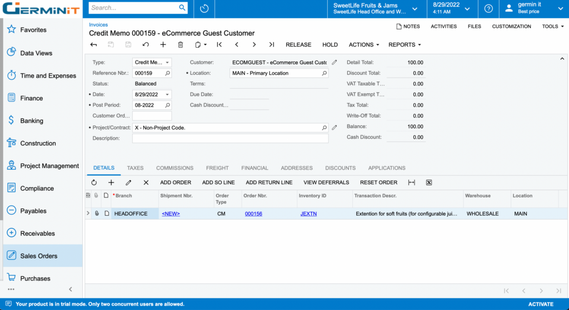
Task: Open the Date field calendar dropdown
Action: tap(167, 94)
